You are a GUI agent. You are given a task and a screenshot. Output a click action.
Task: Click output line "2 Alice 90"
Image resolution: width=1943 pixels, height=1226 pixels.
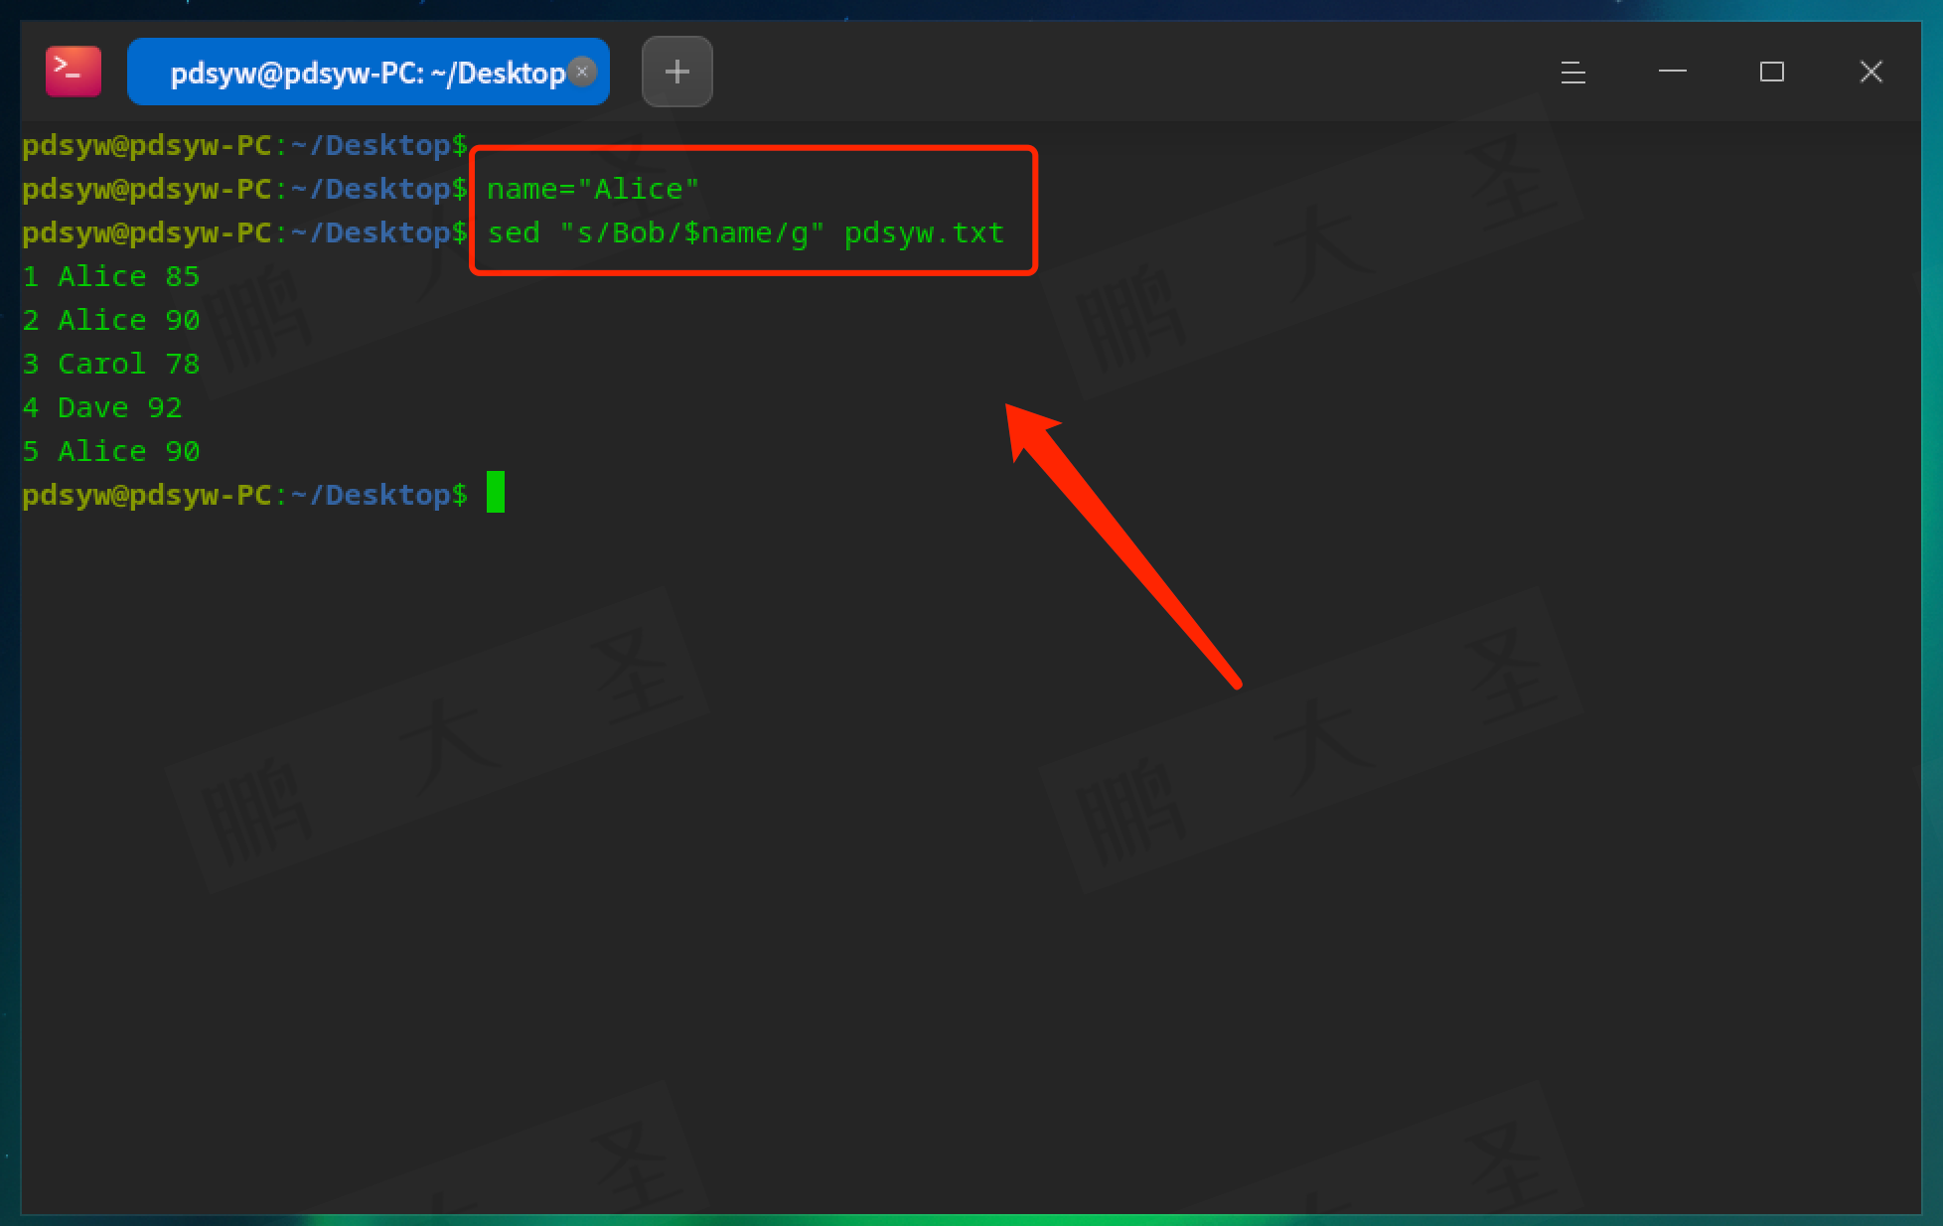click(111, 320)
